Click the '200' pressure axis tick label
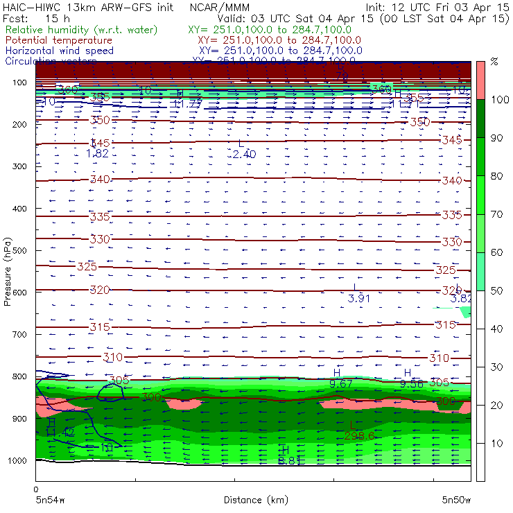The height and width of the screenshot is (513, 513). pos(19,125)
